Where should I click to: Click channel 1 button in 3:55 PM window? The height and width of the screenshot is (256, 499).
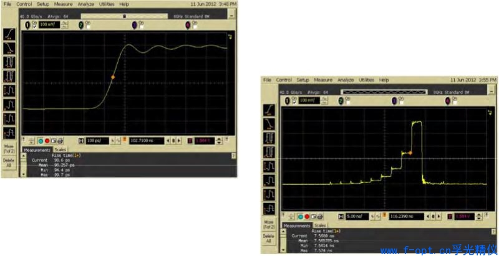(x=288, y=100)
